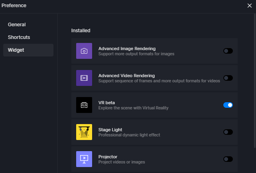Disable the VR beta toggle
The width and height of the screenshot is (256, 173).
tap(228, 105)
